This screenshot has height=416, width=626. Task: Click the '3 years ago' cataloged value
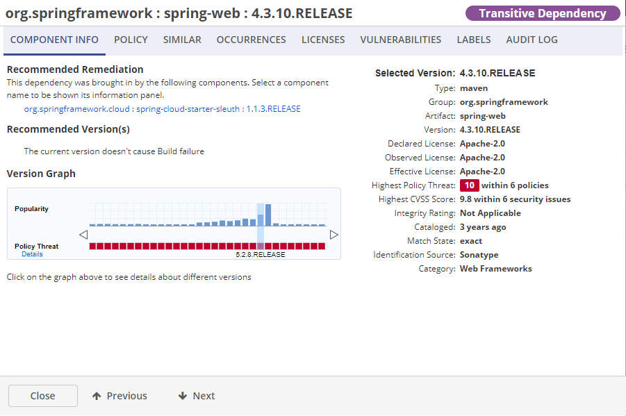pos(483,227)
